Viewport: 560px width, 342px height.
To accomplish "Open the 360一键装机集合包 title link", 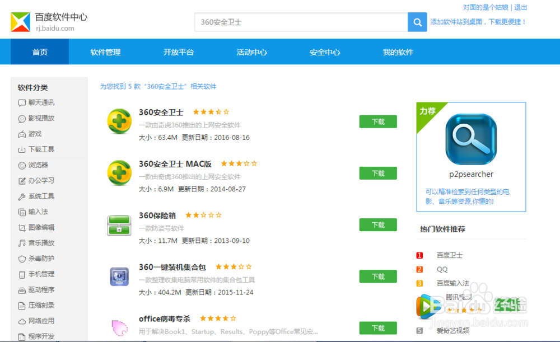I will click(172, 267).
